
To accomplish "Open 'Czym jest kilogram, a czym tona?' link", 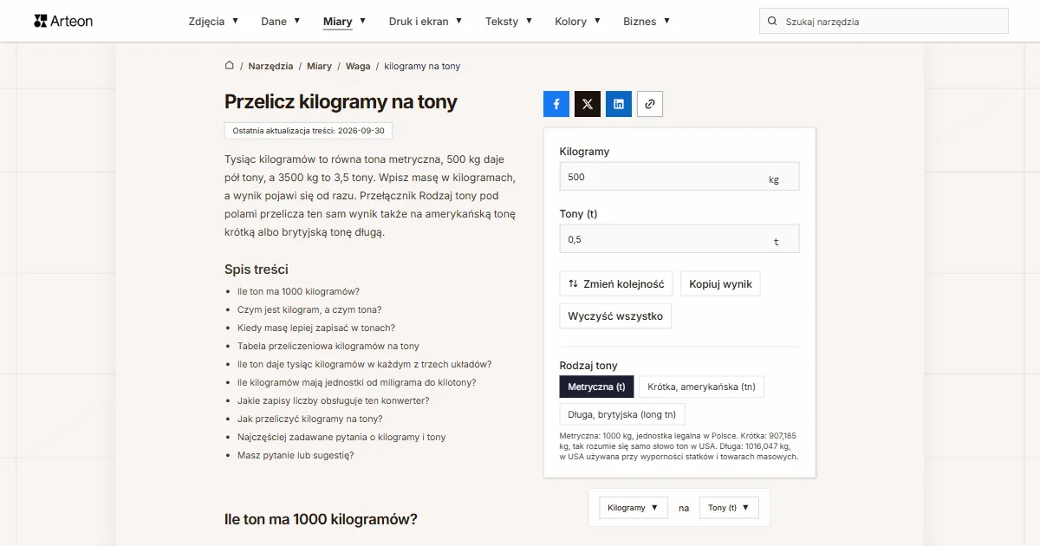I will 309,310.
